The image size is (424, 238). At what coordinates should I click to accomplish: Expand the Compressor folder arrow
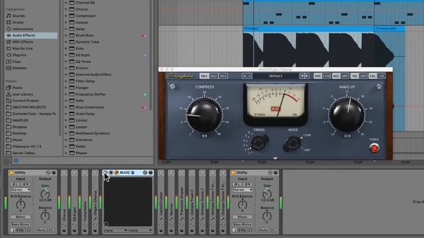pyautogui.click(x=66, y=16)
